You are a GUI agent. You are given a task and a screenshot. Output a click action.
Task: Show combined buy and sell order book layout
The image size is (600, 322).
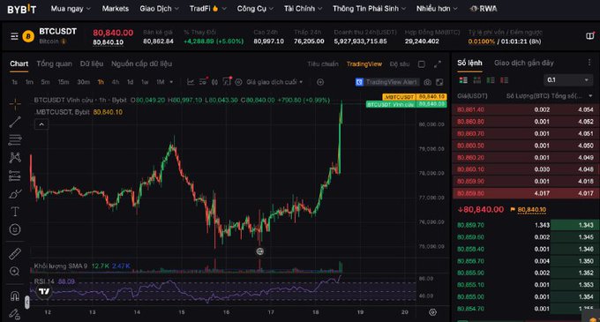(x=463, y=80)
